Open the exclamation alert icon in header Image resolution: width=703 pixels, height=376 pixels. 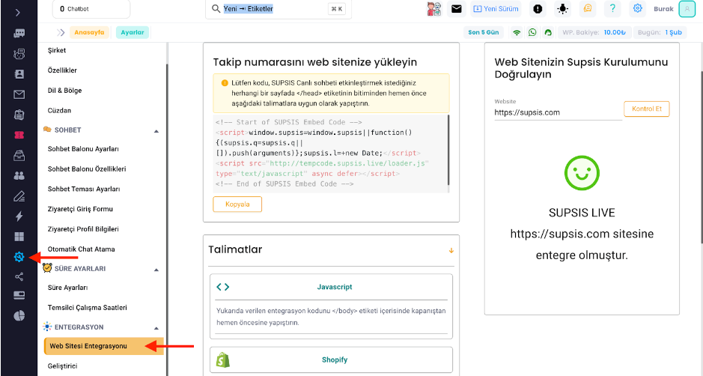coord(538,9)
